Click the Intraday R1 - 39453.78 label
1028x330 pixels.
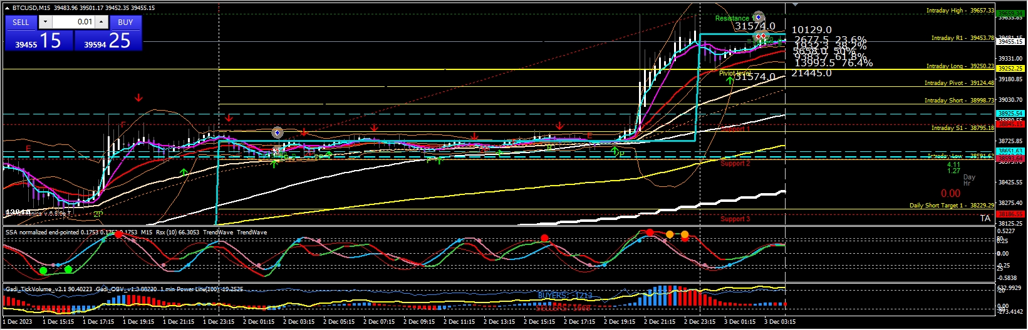click(962, 38)
